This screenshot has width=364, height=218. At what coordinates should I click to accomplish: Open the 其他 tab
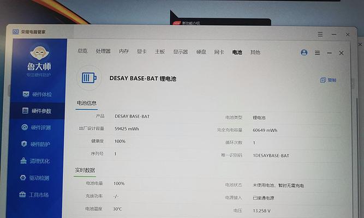pos(255,52)
